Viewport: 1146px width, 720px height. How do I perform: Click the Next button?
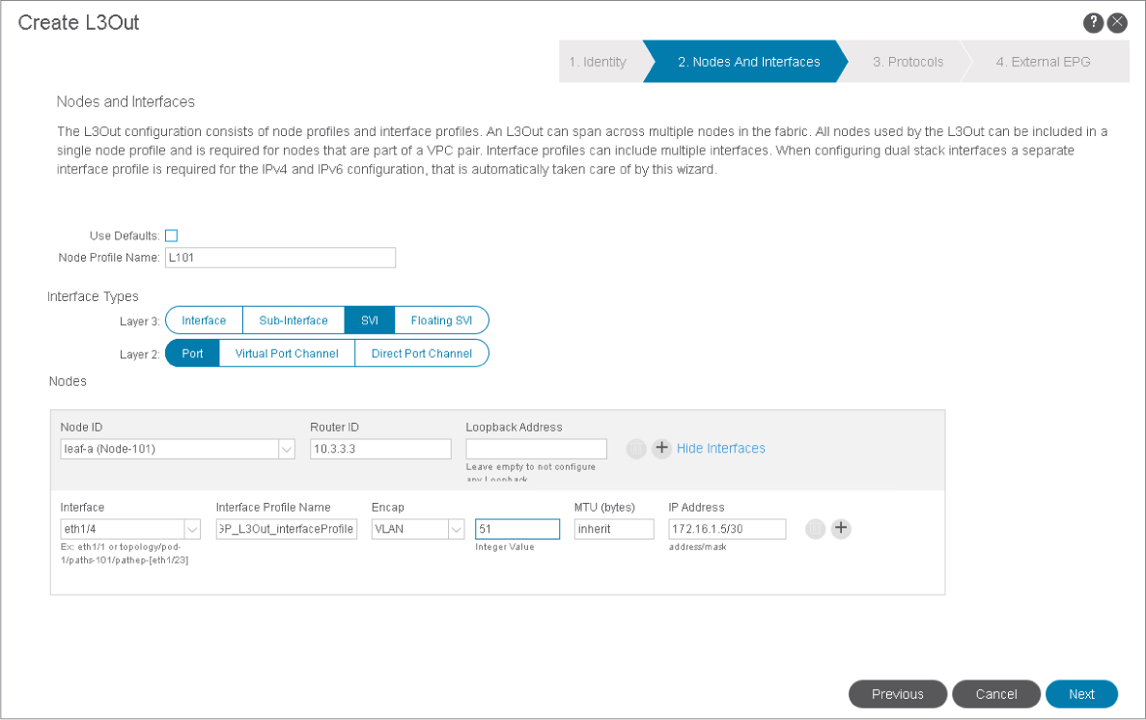coord(1081,694)
